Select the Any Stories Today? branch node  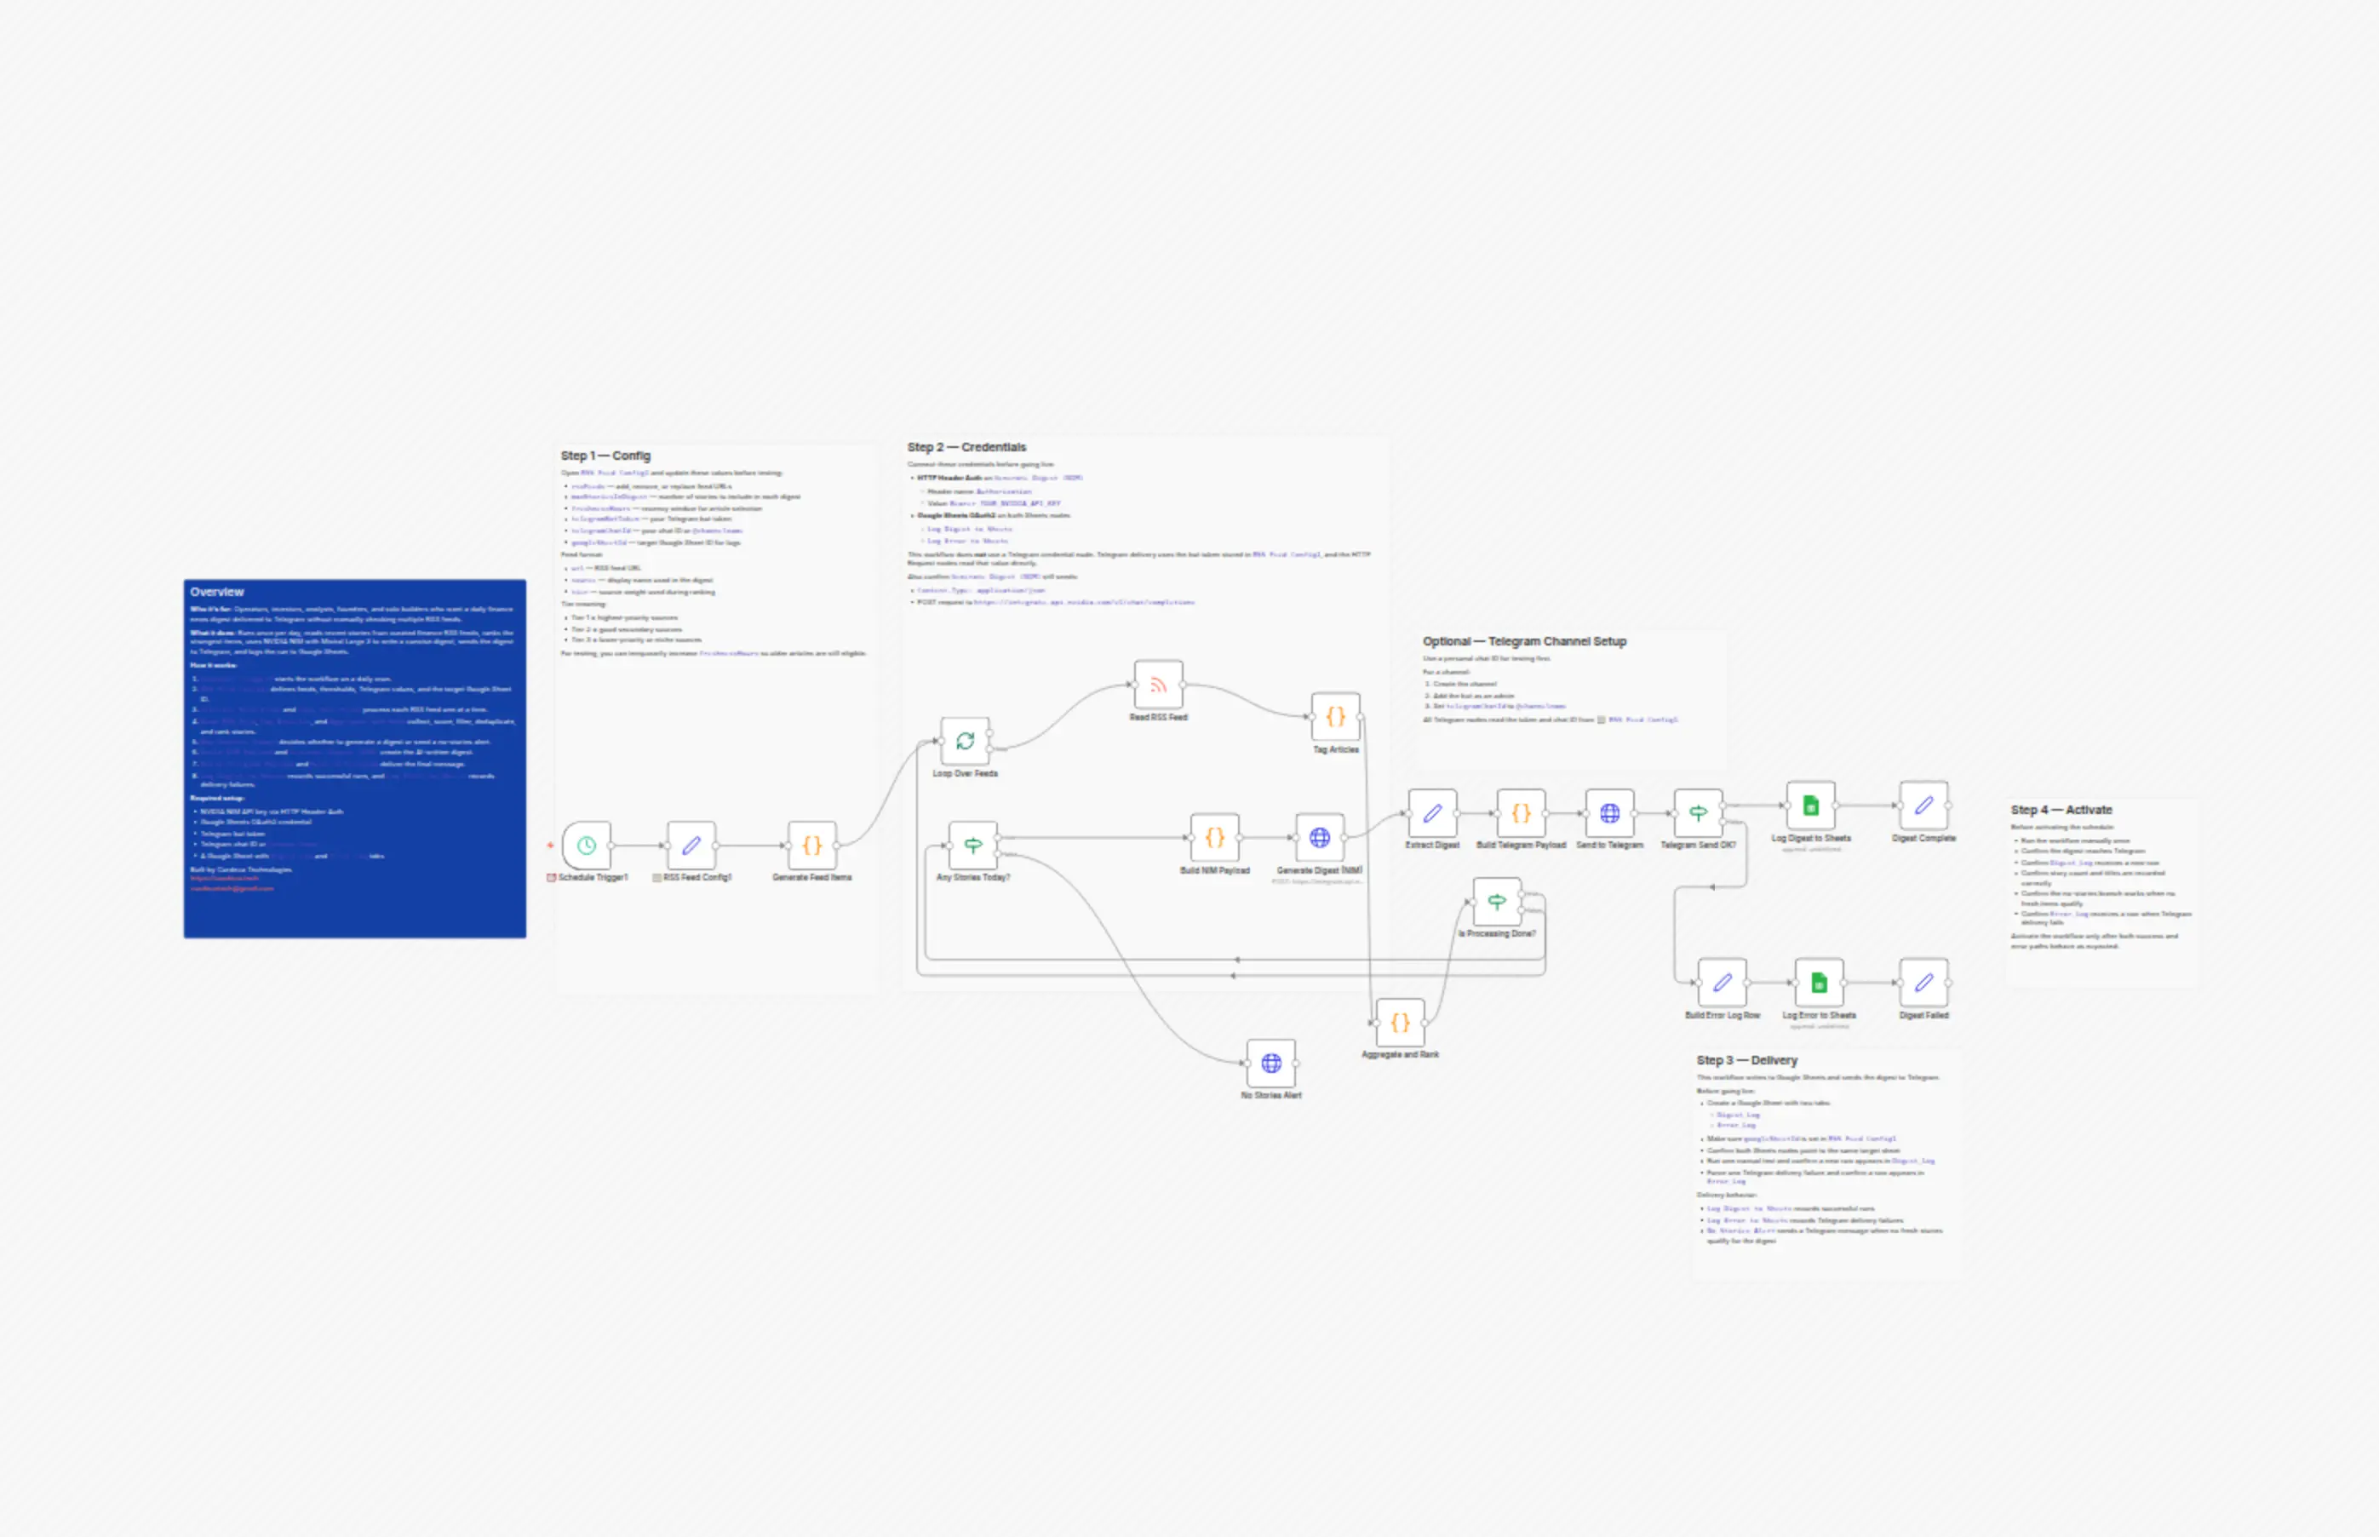(x=973, y=846)
